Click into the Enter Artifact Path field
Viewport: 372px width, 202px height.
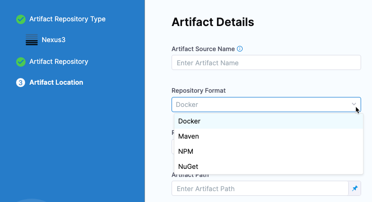[x=260, y=188]
